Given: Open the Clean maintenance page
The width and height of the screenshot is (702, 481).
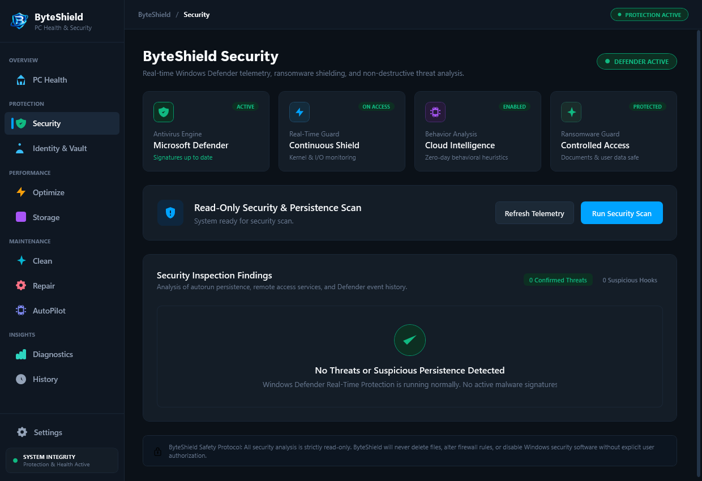Looking at the screenshot, I should [62, 261].
